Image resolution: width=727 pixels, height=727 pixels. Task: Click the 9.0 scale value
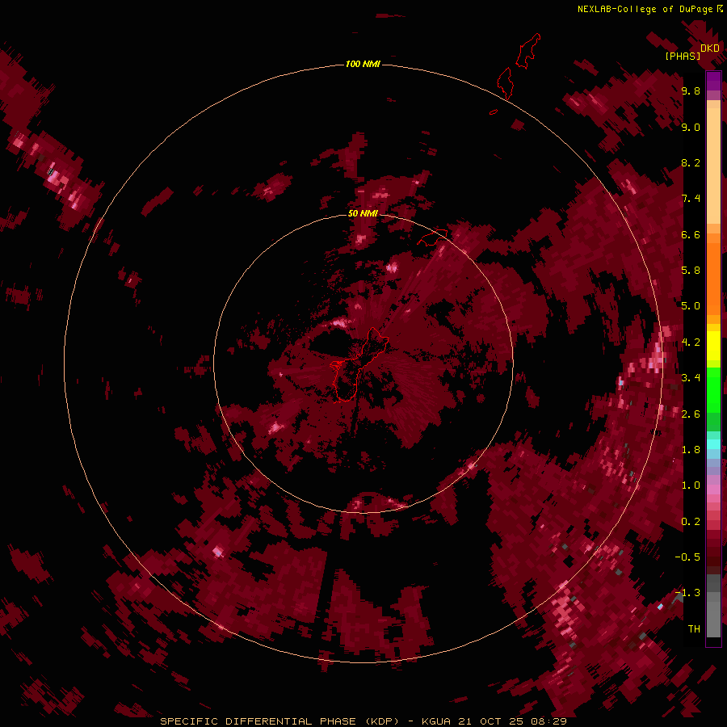point(691,127)
